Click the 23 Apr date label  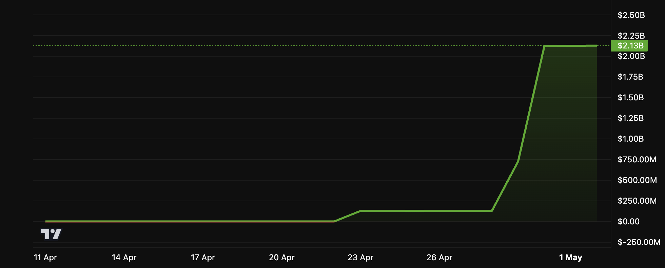(x=360, y=257)
